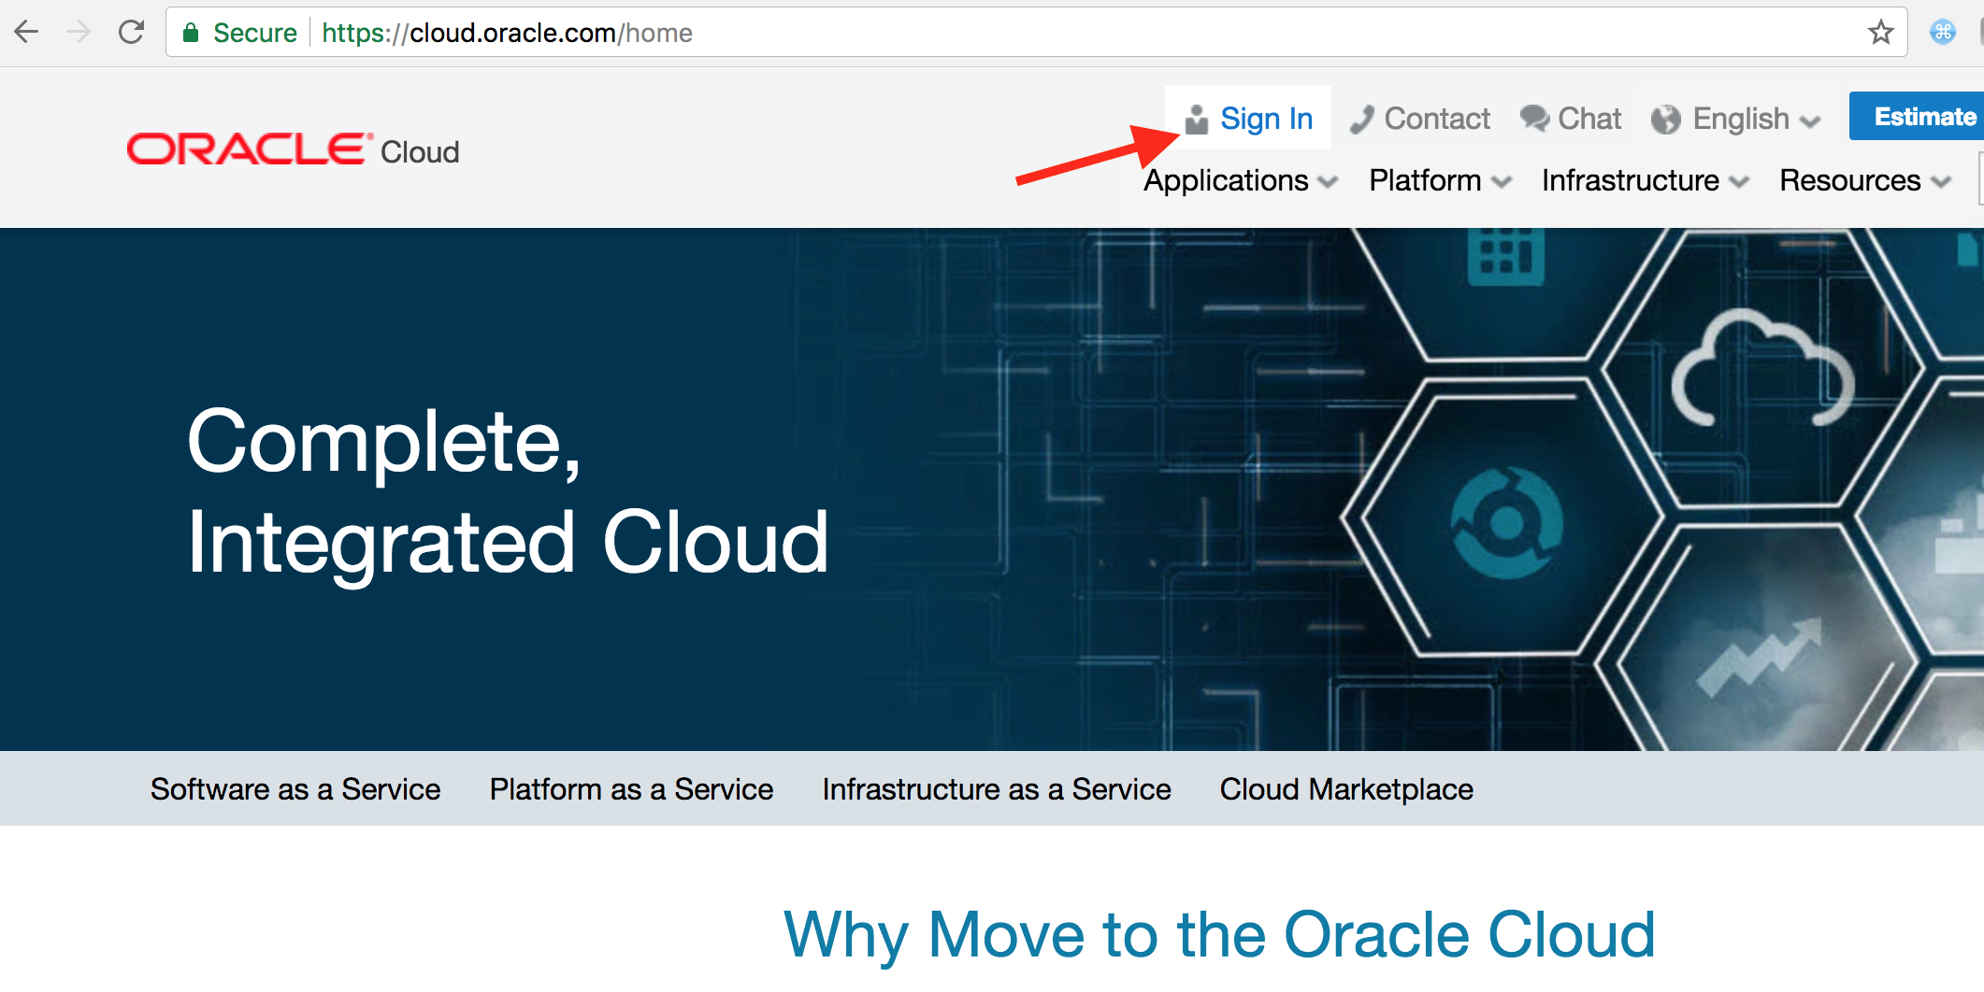Viewport: 1984px width, 992px height.
Task: Click the browser forward arrow
Action: [x=79, y=33]
